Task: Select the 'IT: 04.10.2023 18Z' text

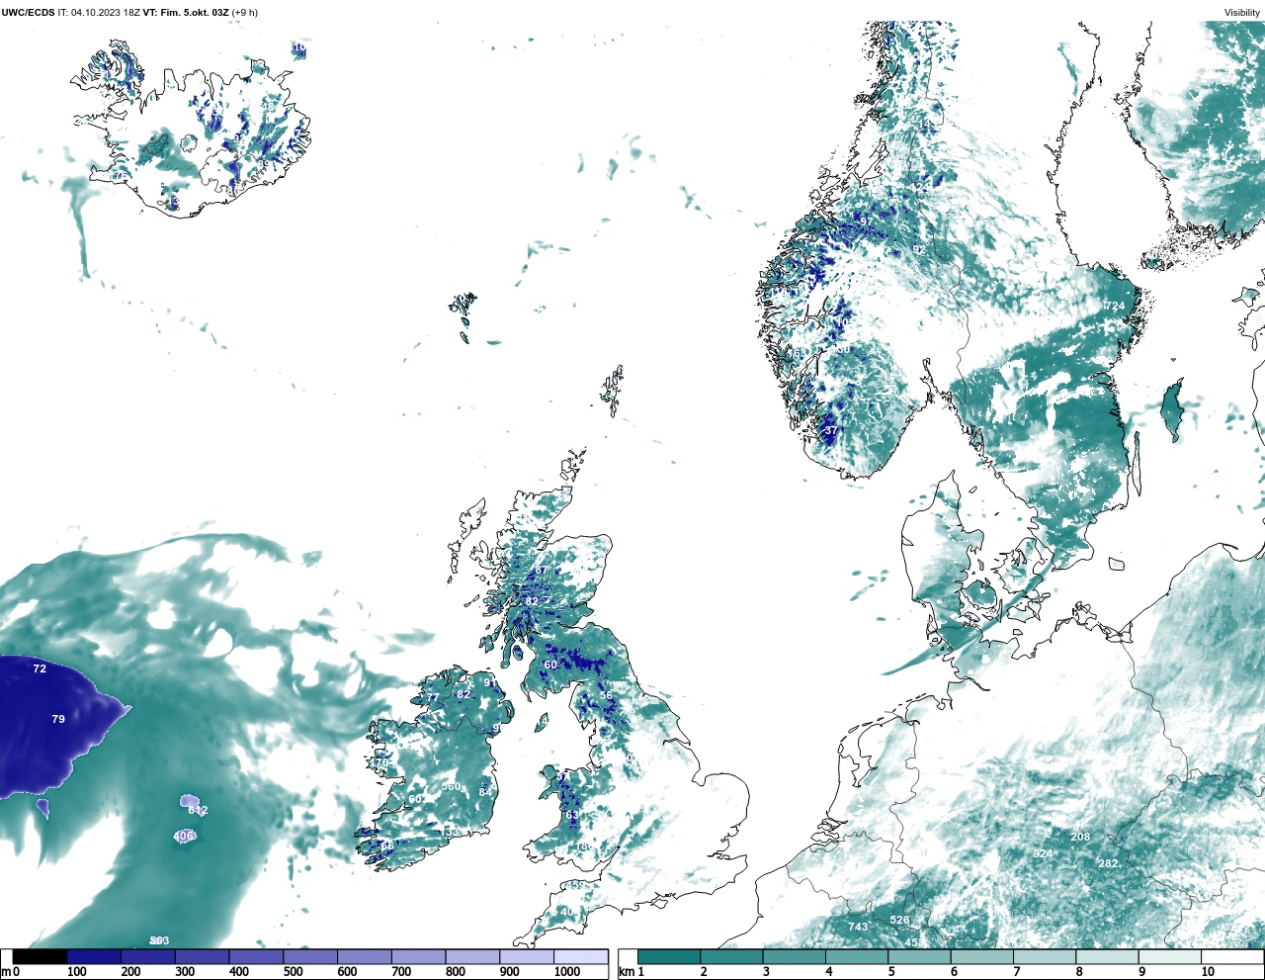Action: [98, 13]
